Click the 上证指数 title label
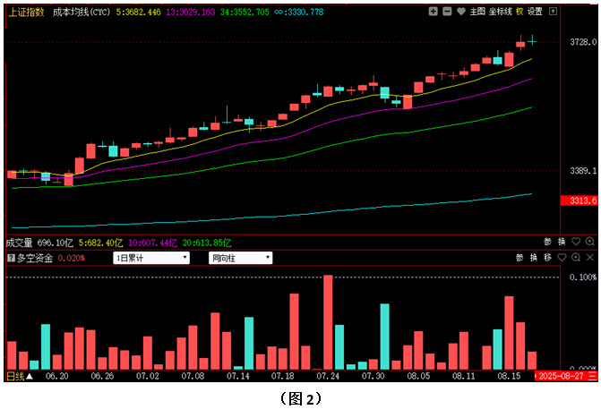The image size is (601, 418). tap(26, 12)
